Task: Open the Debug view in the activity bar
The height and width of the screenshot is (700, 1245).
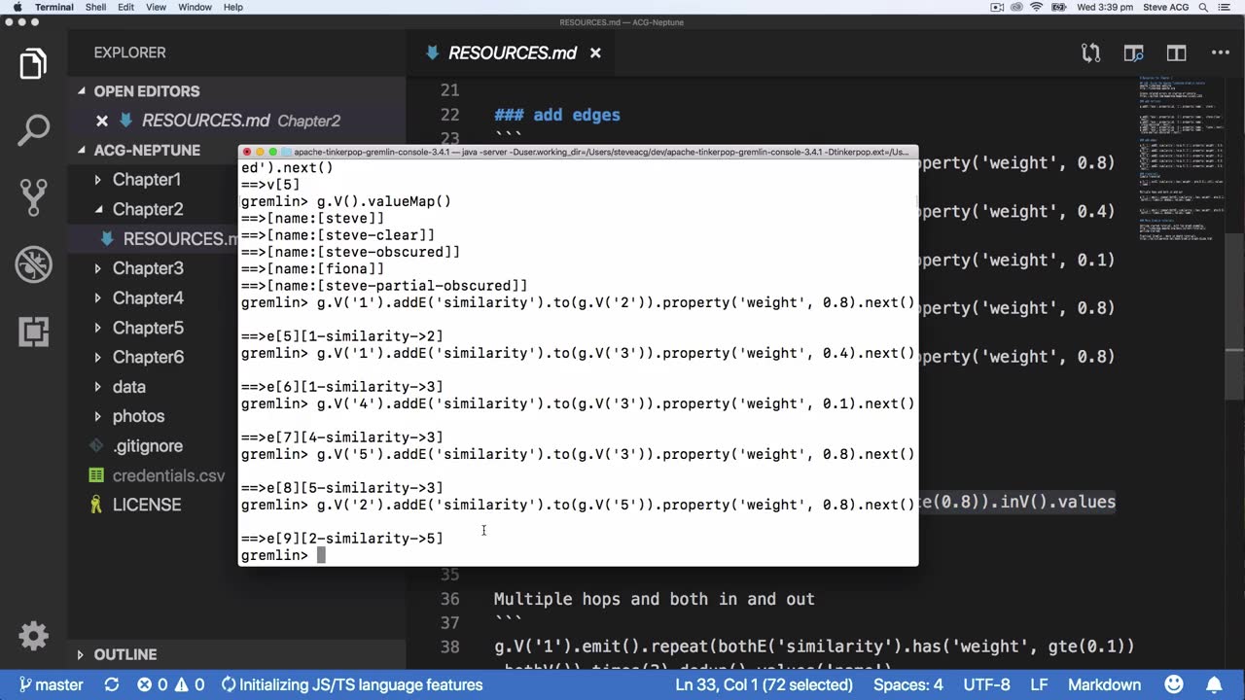Action: tap(33, 263)
